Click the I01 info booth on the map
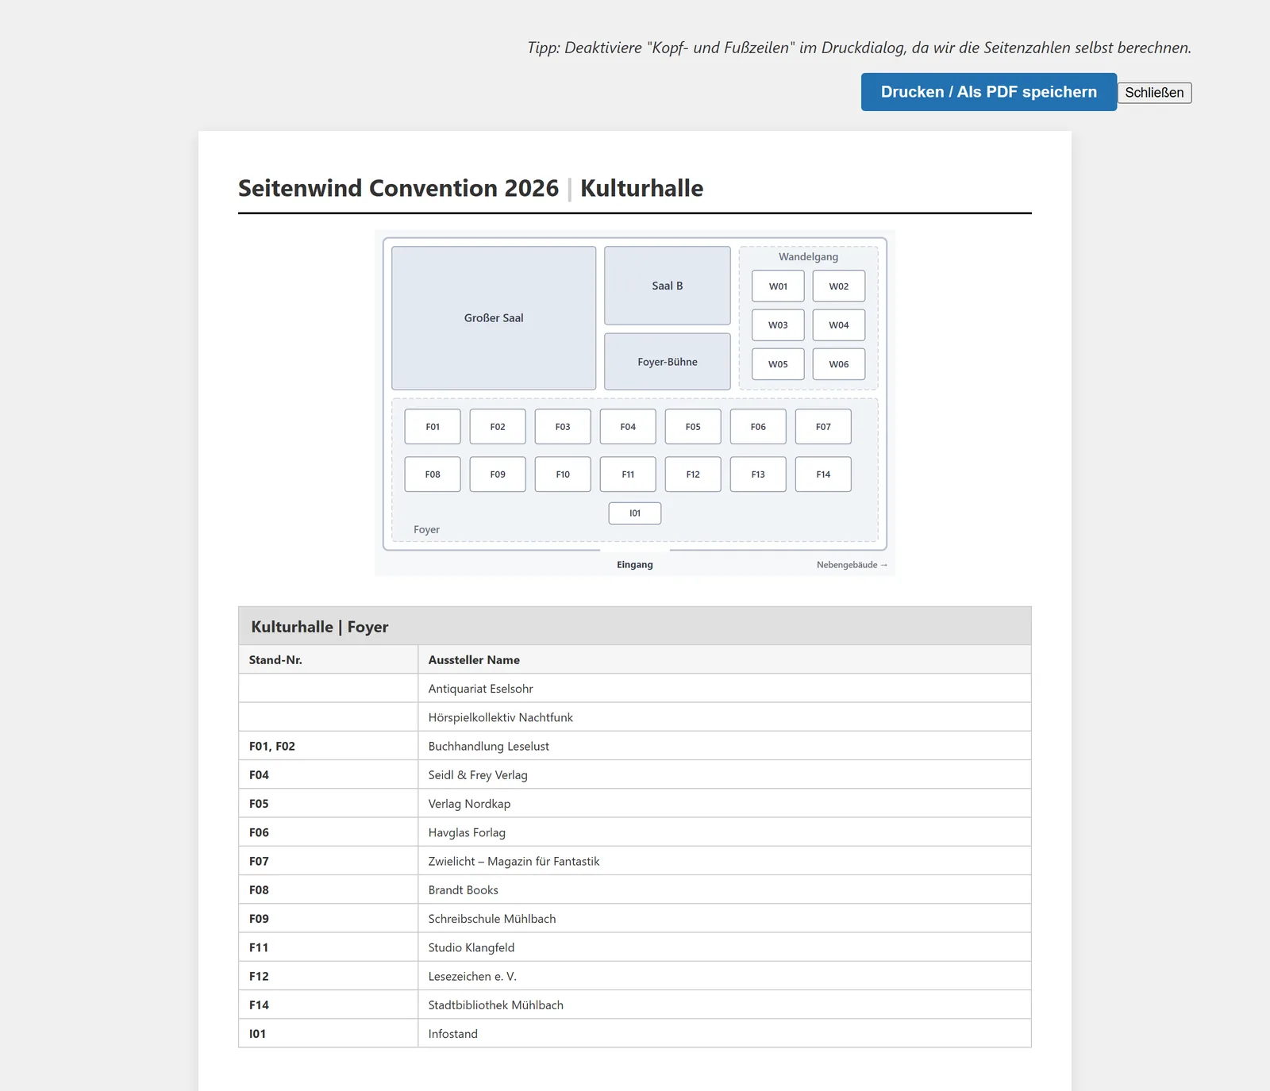The height and width of the screenshot is (1091, 1270). (635, 513)
